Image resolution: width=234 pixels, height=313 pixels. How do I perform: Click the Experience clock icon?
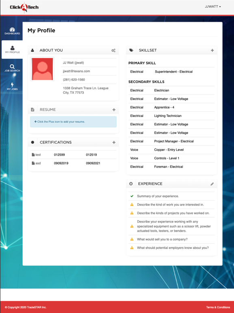(131, 184)
